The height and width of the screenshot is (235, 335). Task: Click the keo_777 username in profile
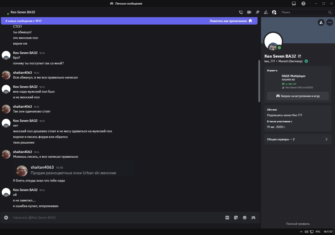tap(270, 61)
